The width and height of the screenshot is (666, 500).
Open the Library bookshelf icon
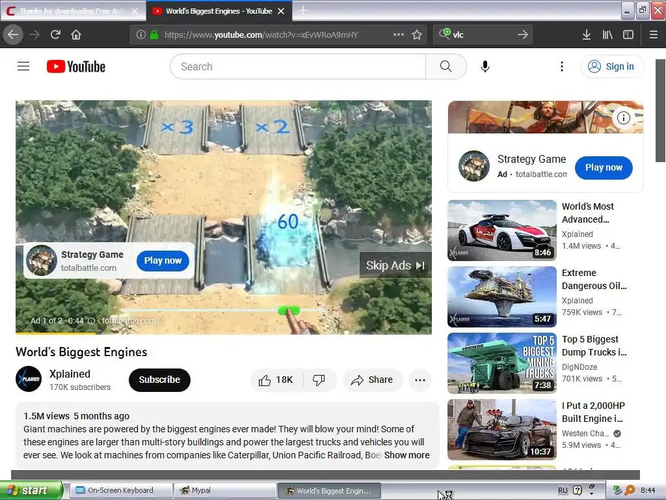pyautogui.click(x=607, y=35)
